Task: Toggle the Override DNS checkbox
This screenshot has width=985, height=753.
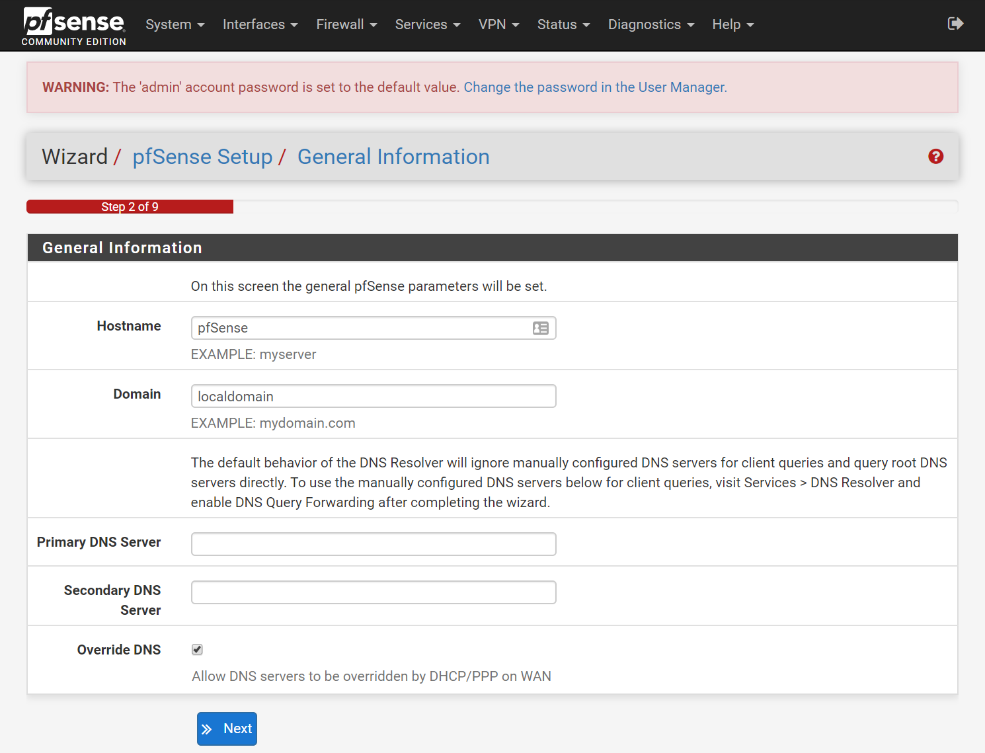Action: pyautogui.click(x=197, y=650)
